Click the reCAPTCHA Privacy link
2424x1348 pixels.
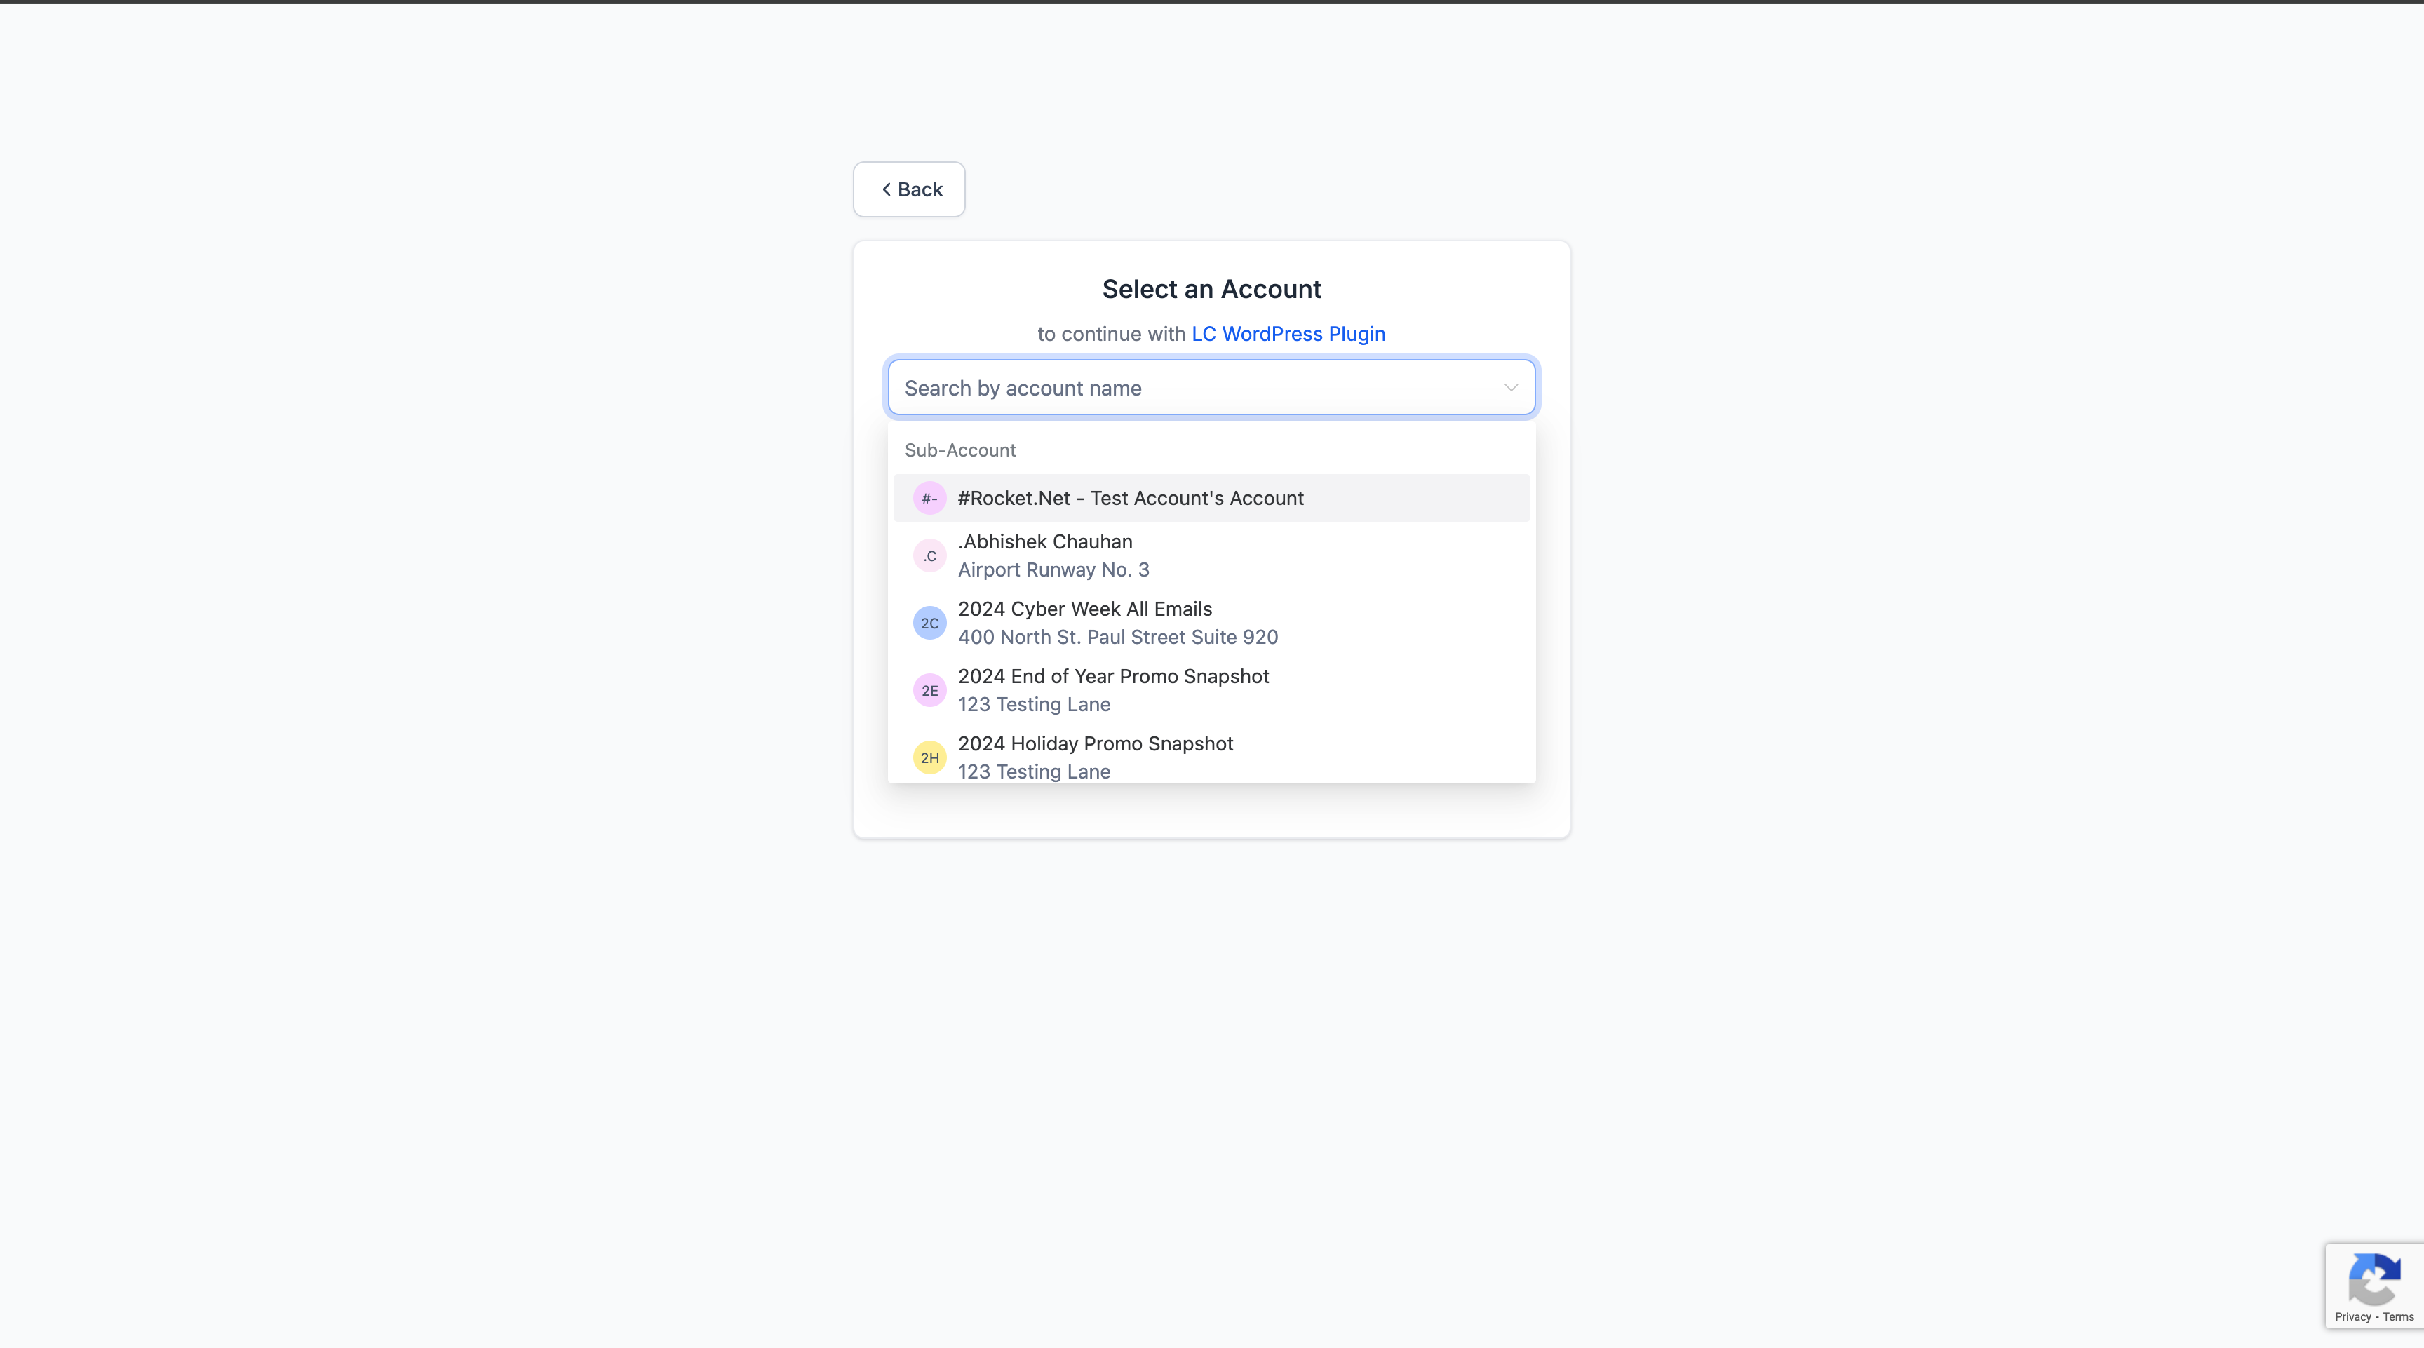tap(2352, 1317)
